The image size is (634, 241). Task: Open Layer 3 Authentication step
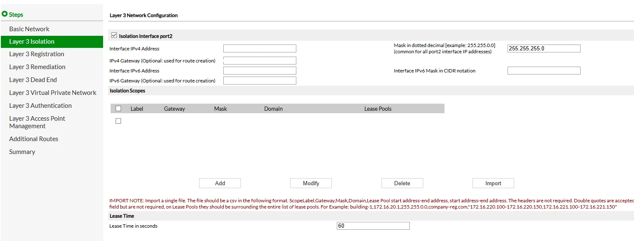point(40,106)
